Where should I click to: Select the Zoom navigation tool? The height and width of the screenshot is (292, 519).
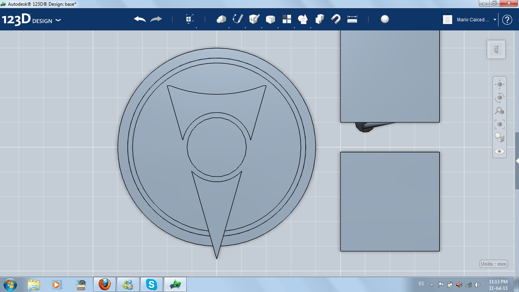click(x=500, y=111)
